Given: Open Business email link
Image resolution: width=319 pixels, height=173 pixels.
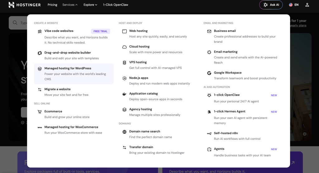Looking at the screenshot, I should point(225,31).
